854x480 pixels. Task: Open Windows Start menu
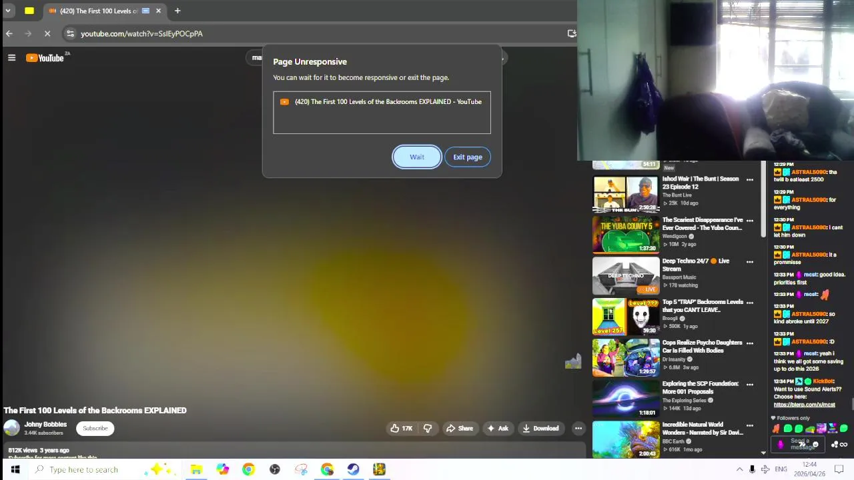coord(15,469)
